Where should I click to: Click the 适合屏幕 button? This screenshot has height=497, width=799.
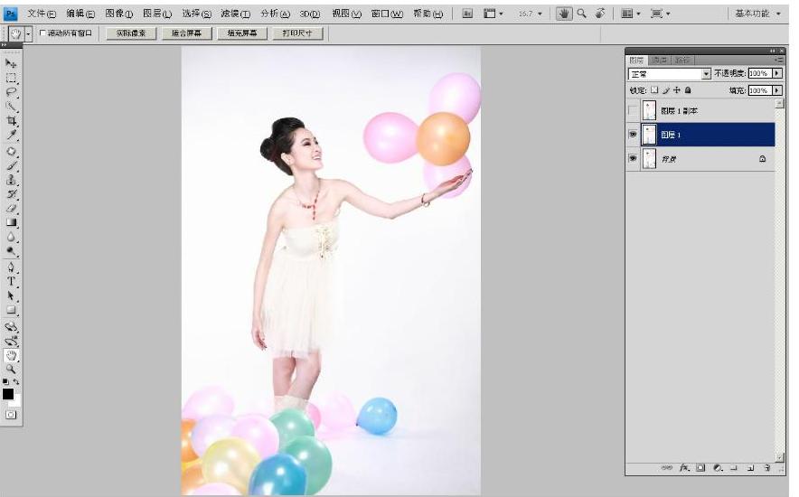coord(186,33)
